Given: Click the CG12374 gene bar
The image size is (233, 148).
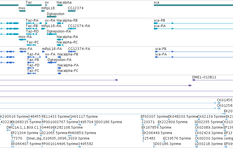Looking at the screenshot, I should 72,11.
